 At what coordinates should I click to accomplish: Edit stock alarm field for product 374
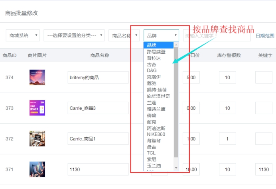click(227, 77)
